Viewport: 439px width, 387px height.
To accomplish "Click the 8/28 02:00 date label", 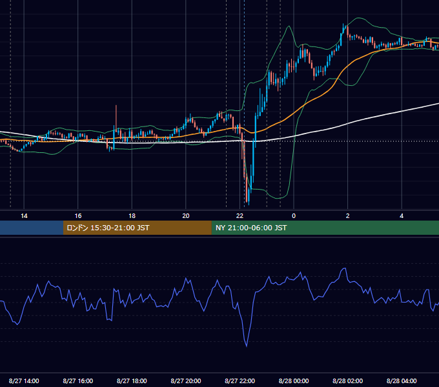I will [x=348, y=381].
